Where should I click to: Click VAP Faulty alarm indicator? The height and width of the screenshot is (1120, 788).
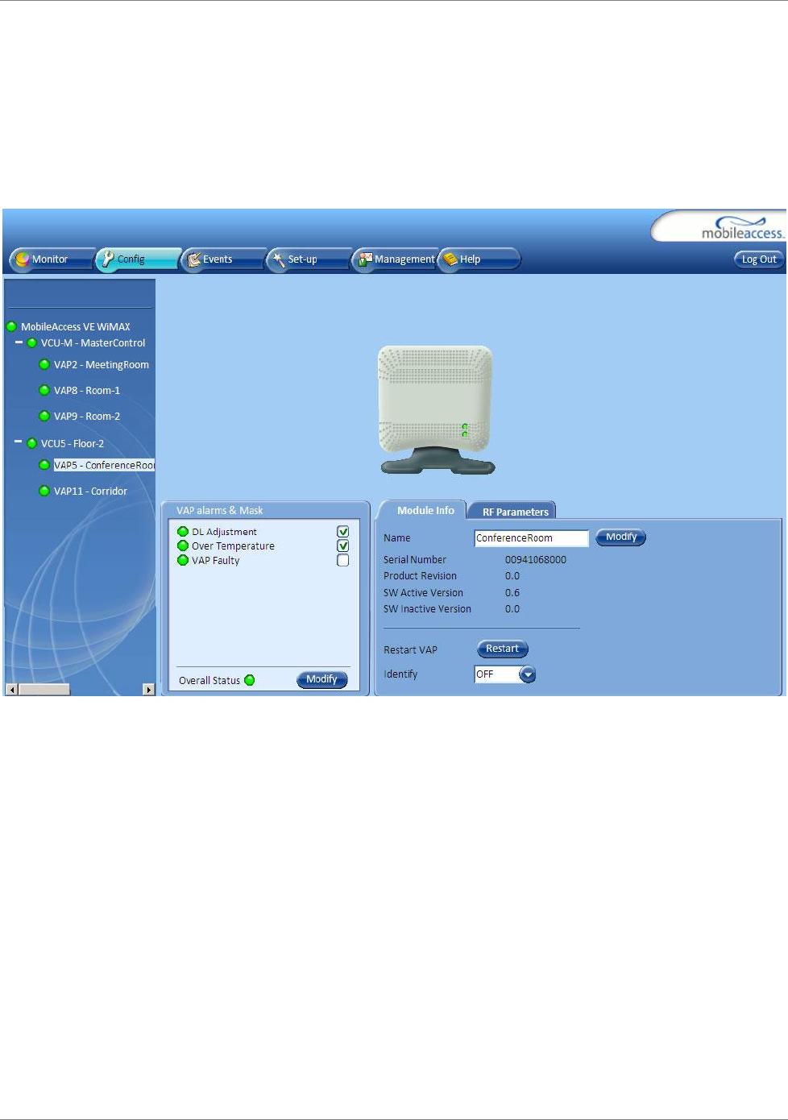pyautogui.click(x=183, y=561)
